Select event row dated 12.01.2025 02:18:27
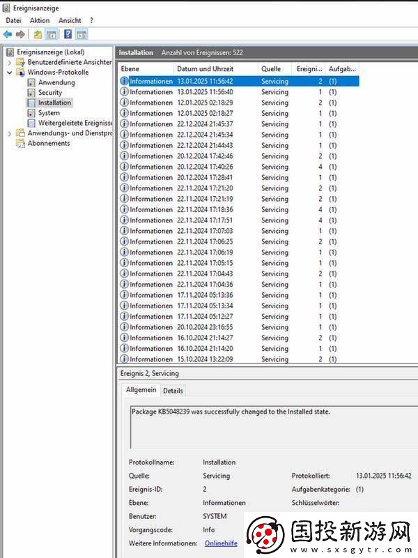This screenshot has width=418, height=558. pyautogui.click(x=239, y=113)
